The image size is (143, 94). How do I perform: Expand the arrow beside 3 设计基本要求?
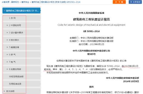(7, 33)
